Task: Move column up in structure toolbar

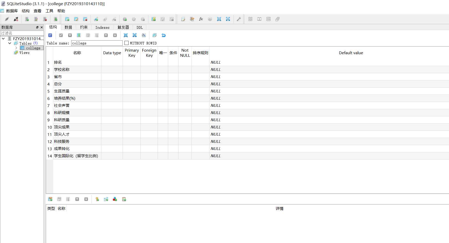Action: [x=106, y=35]
